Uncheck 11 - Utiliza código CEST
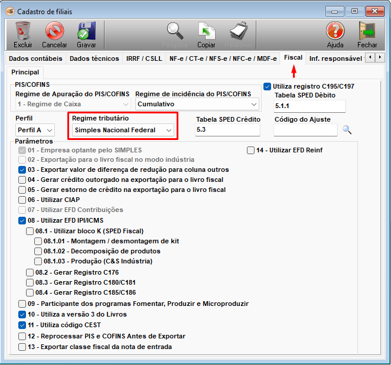 point(22,325)
